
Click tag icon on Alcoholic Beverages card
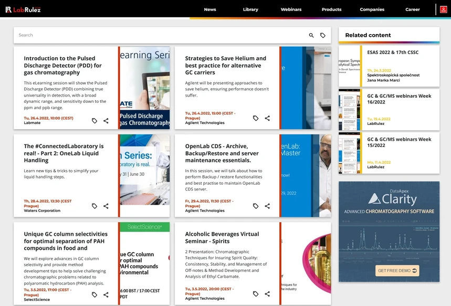pos(256,294)
